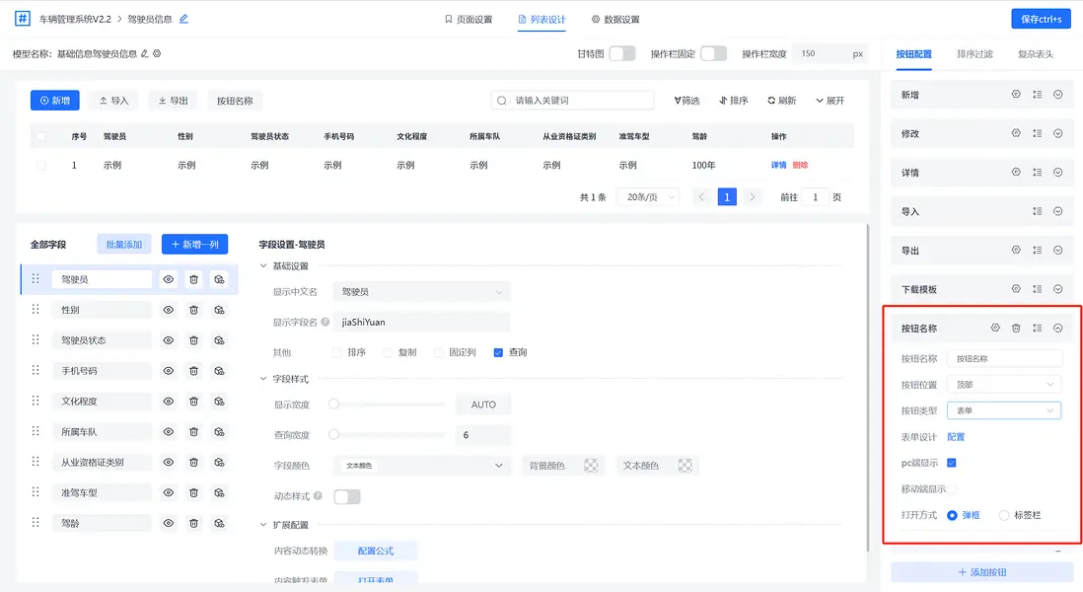Switch to the 页面设置 tab
Viewport: 1083px width, 592px height.
469,20
